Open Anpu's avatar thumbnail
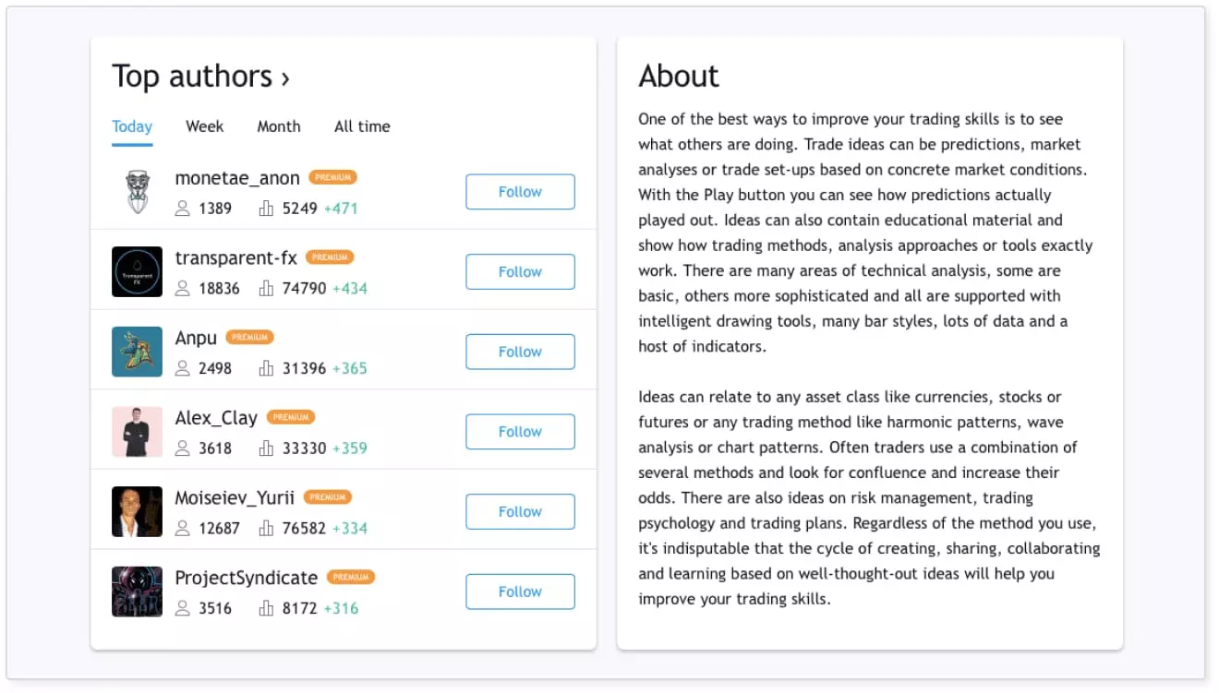 point(137,352)
